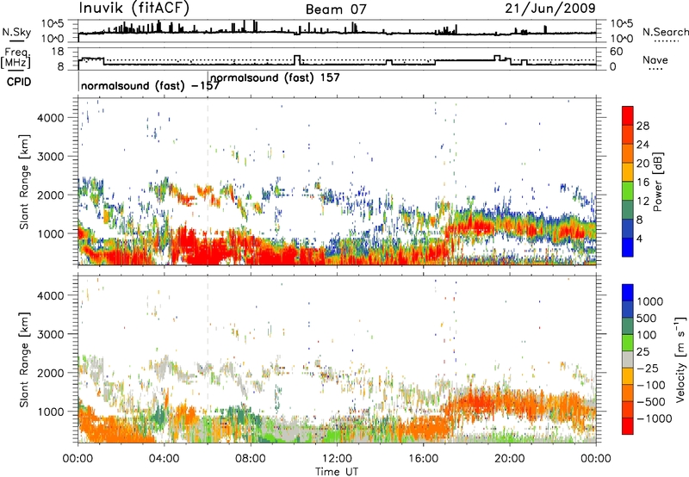Click the "28" value on Power colorbar

(x=642, y=126)
